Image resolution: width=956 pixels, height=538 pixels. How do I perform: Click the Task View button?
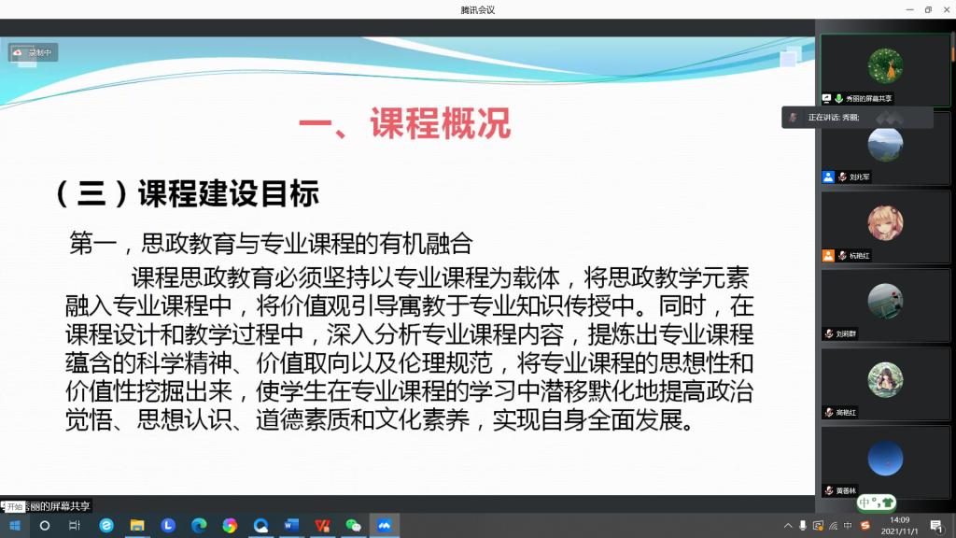75,526
